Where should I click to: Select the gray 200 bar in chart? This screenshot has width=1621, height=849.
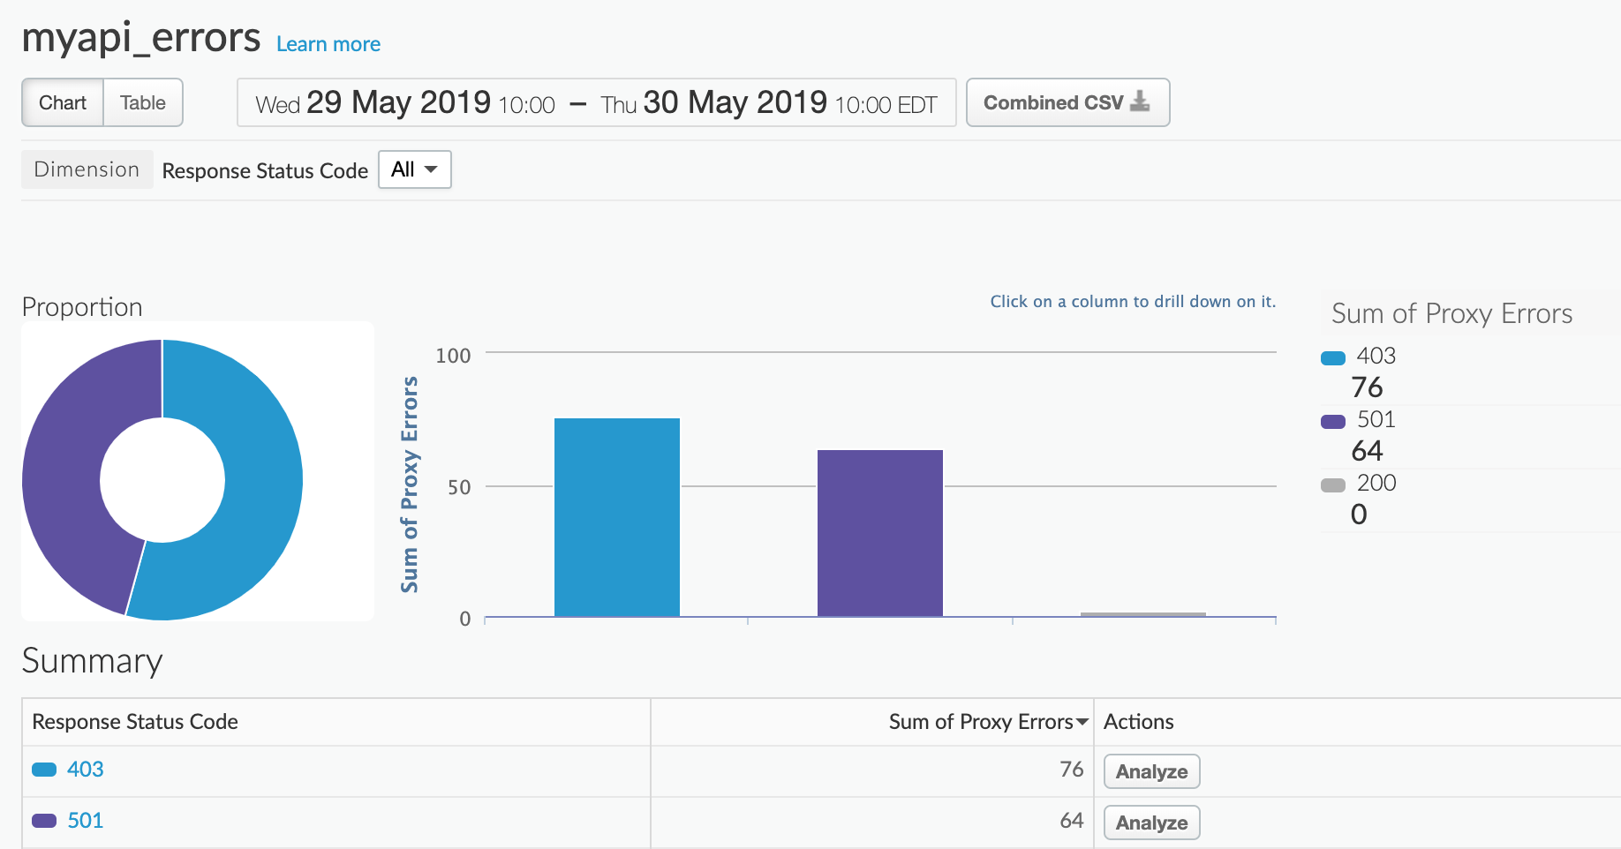[1142, 614]
